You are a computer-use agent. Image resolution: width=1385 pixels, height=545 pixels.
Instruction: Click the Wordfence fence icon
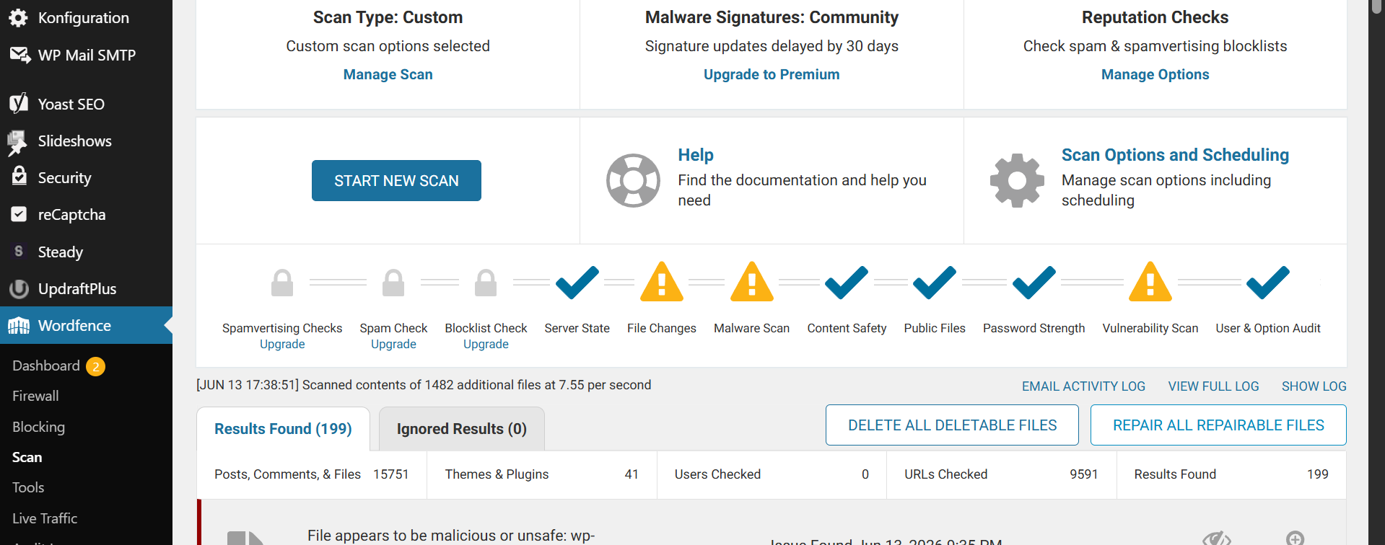tap(19, 326)
